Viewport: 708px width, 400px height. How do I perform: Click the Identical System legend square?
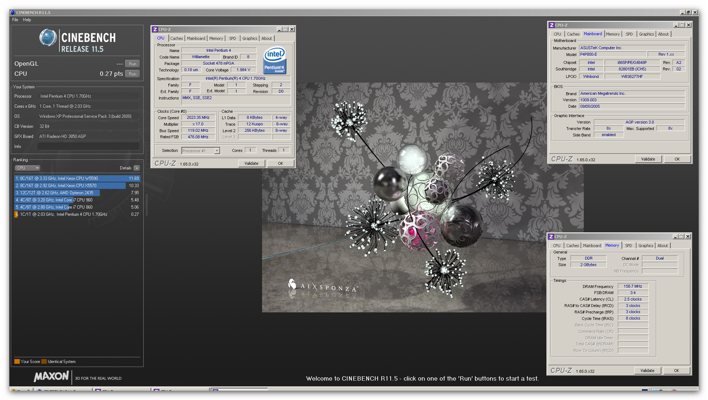[x=44, y=362]
